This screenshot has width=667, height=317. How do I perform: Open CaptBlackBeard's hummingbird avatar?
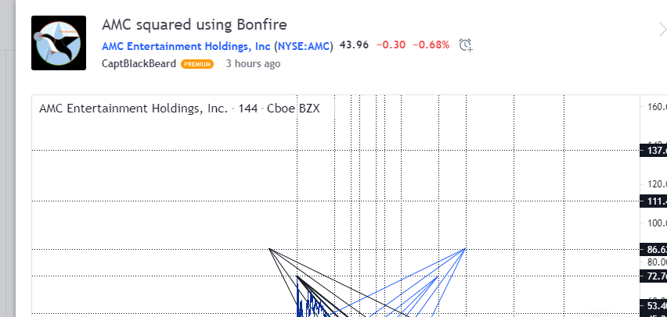pos(59,42)
